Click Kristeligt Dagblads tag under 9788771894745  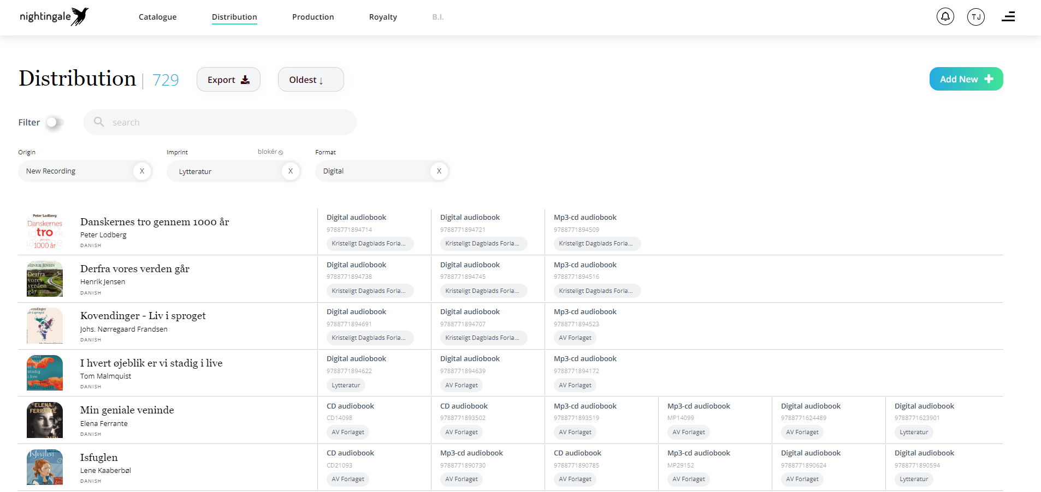[483, 291]
